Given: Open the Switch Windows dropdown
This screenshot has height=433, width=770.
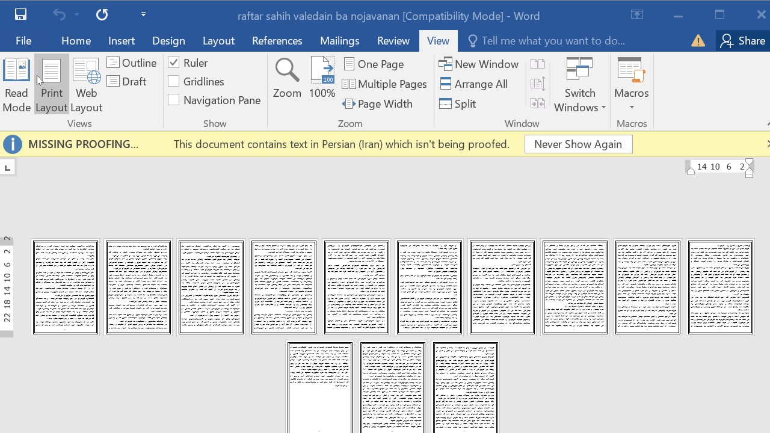Looking at the screenshot, I should pyautogui.click(x=580, y=85).
